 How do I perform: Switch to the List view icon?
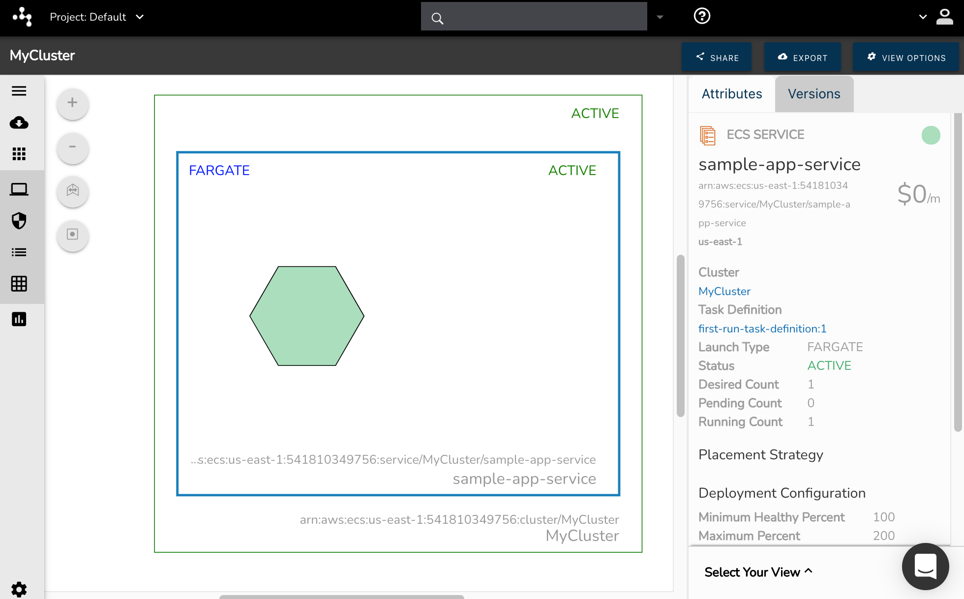pos(19,252)
